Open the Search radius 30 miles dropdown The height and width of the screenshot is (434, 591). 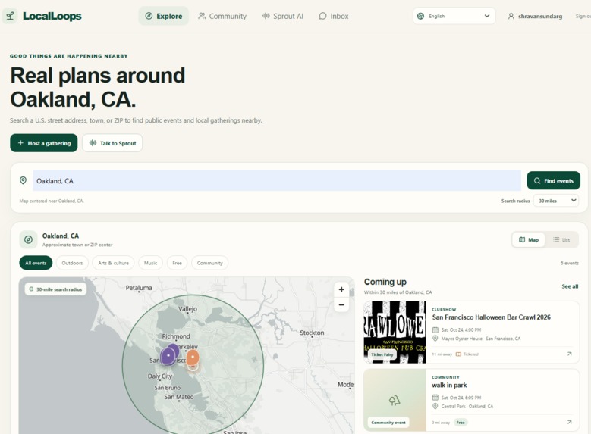pyautogui.click(x=556, y=201)
